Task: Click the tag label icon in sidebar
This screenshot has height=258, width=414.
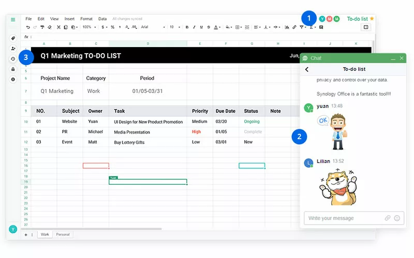Action: coord(13,38)
